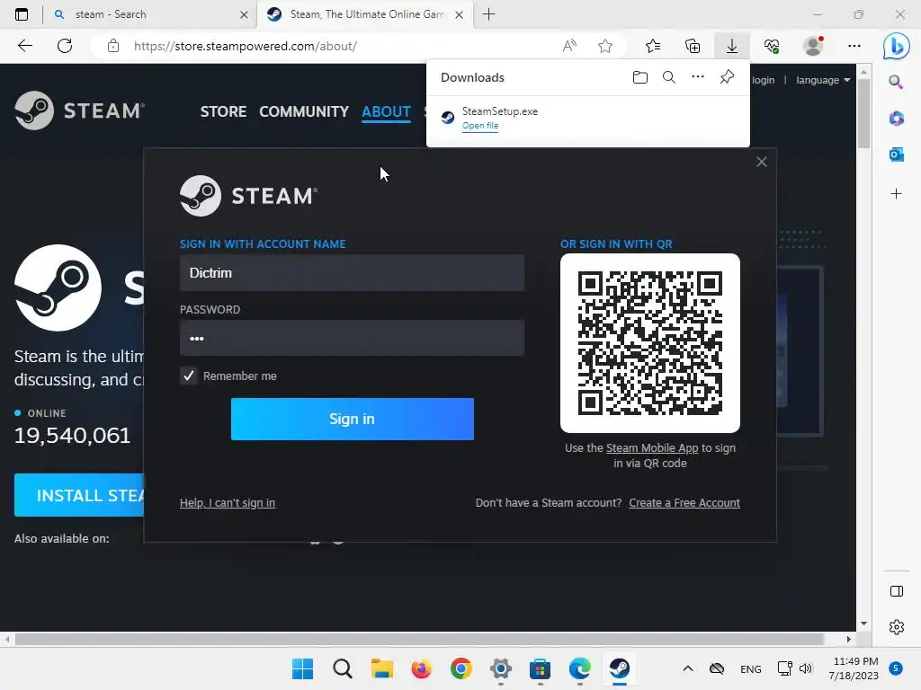View site information lock icon

click(x=113, y=46)
